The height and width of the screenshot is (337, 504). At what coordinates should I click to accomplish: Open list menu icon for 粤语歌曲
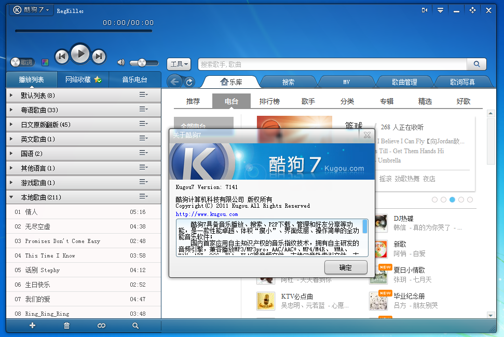[143, 110]
